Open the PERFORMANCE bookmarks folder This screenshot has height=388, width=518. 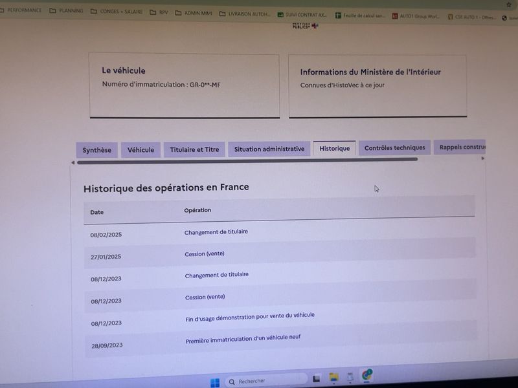[21, 10]
